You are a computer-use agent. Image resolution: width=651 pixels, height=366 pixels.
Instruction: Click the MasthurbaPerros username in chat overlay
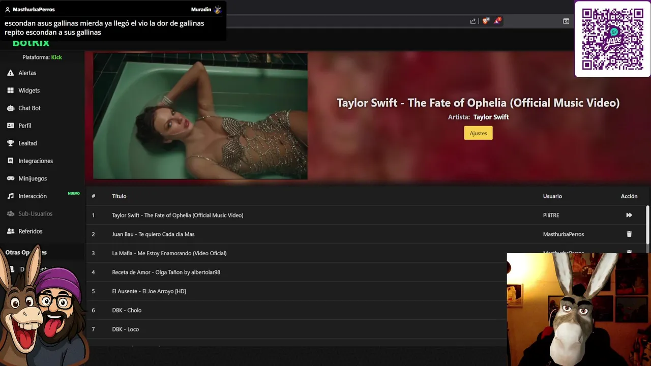[34, 10]
